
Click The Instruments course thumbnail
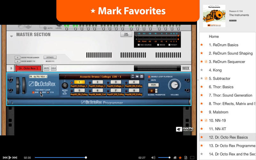tap(214, 16)
